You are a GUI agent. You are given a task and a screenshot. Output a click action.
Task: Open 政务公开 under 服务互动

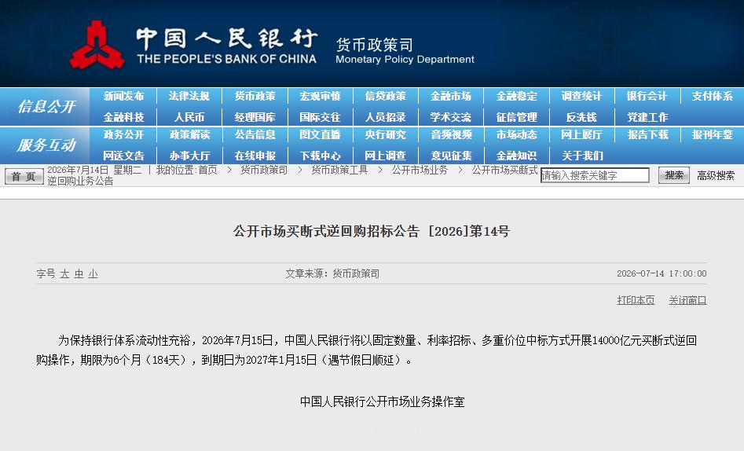coord(123,135)
